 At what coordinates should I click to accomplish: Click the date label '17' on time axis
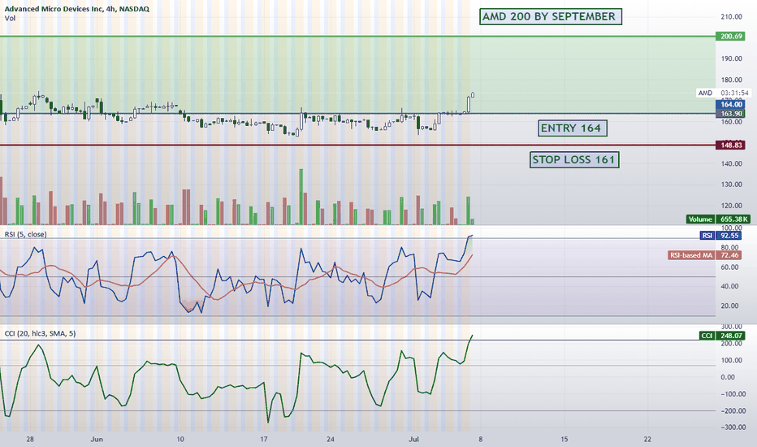click(x=264, y=439)
